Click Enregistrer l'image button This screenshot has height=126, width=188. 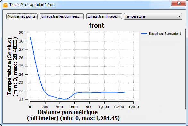pos(104,16)
